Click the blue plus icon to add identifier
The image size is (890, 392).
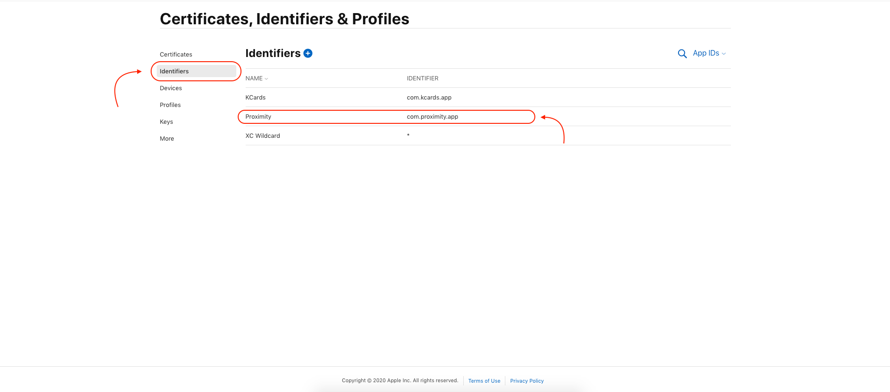click(x=308, y=53)
